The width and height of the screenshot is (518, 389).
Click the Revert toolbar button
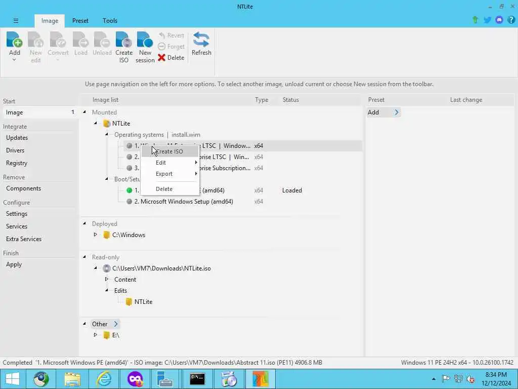[171, 35]
